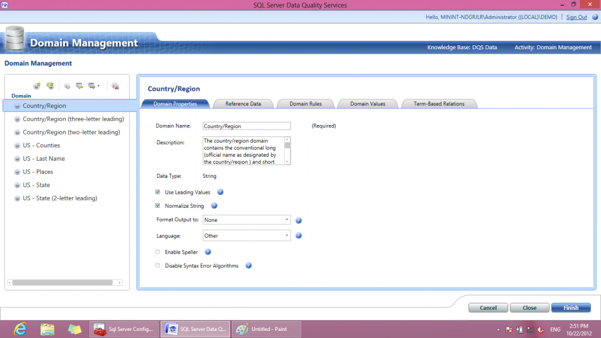This screenshot has height=338, width=601.
Task: Select the US - Places domain
Action: click(38, 172)
